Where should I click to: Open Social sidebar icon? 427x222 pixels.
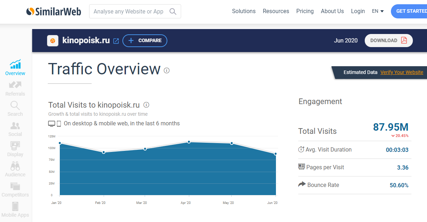[x=15, y=126]
